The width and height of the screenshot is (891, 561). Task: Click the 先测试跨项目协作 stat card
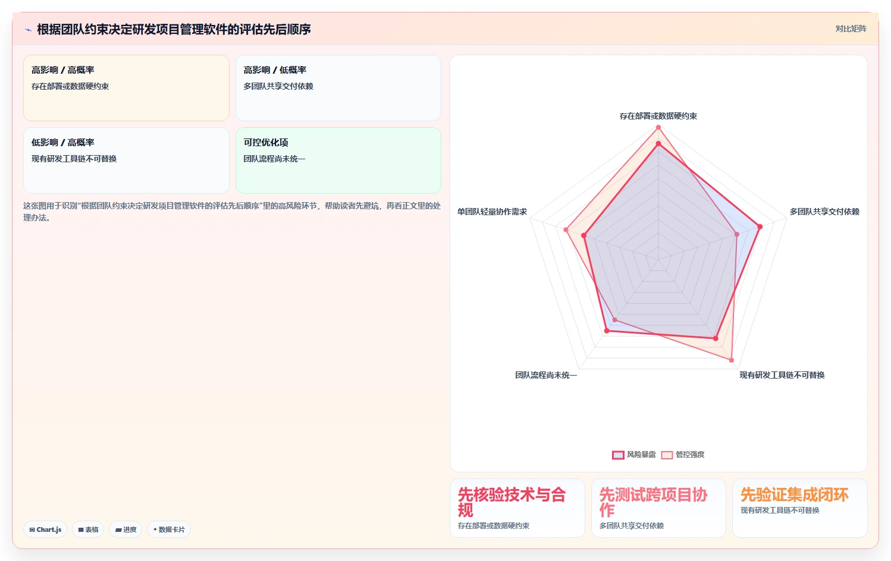pos(658,508)
